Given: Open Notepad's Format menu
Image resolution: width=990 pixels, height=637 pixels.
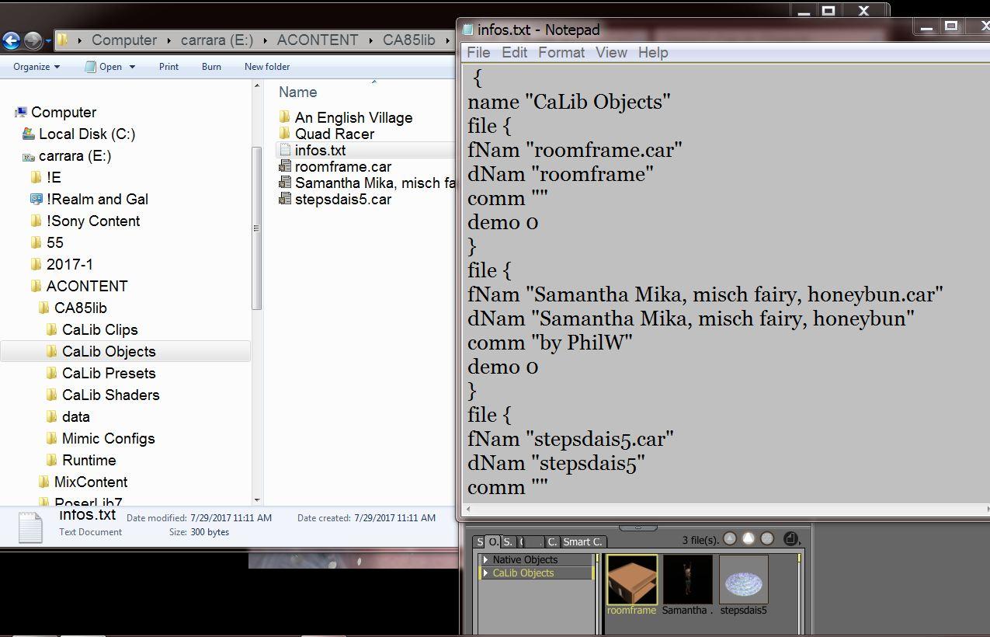Looking at the screenshot, I should [x=561, y=52].
